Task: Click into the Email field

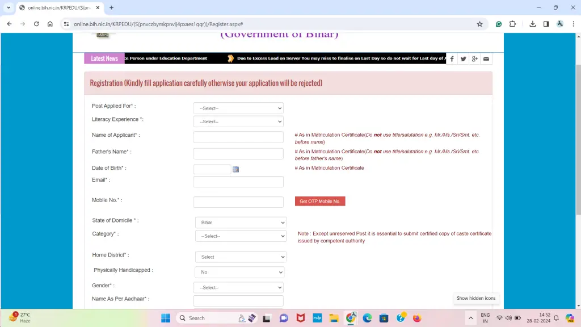Action: (238, 182)
